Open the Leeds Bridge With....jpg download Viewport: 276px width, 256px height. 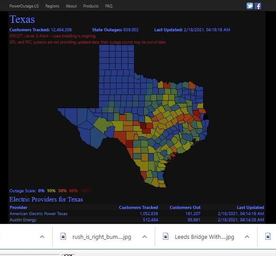coord(204,237)
